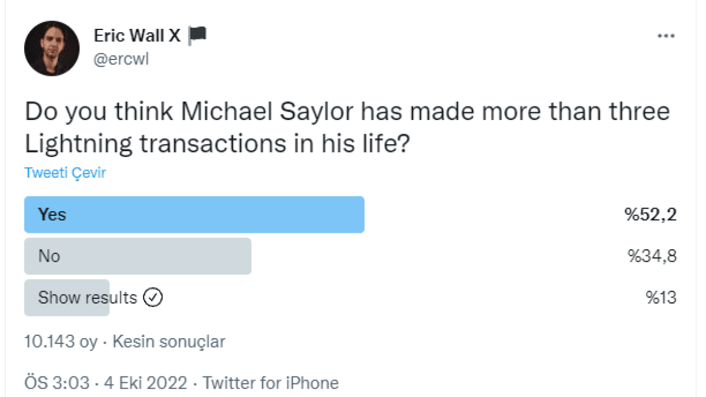The image size is (706, 397).
Task: Click the Kesin sonuçlar label
Action: (169, 342)
